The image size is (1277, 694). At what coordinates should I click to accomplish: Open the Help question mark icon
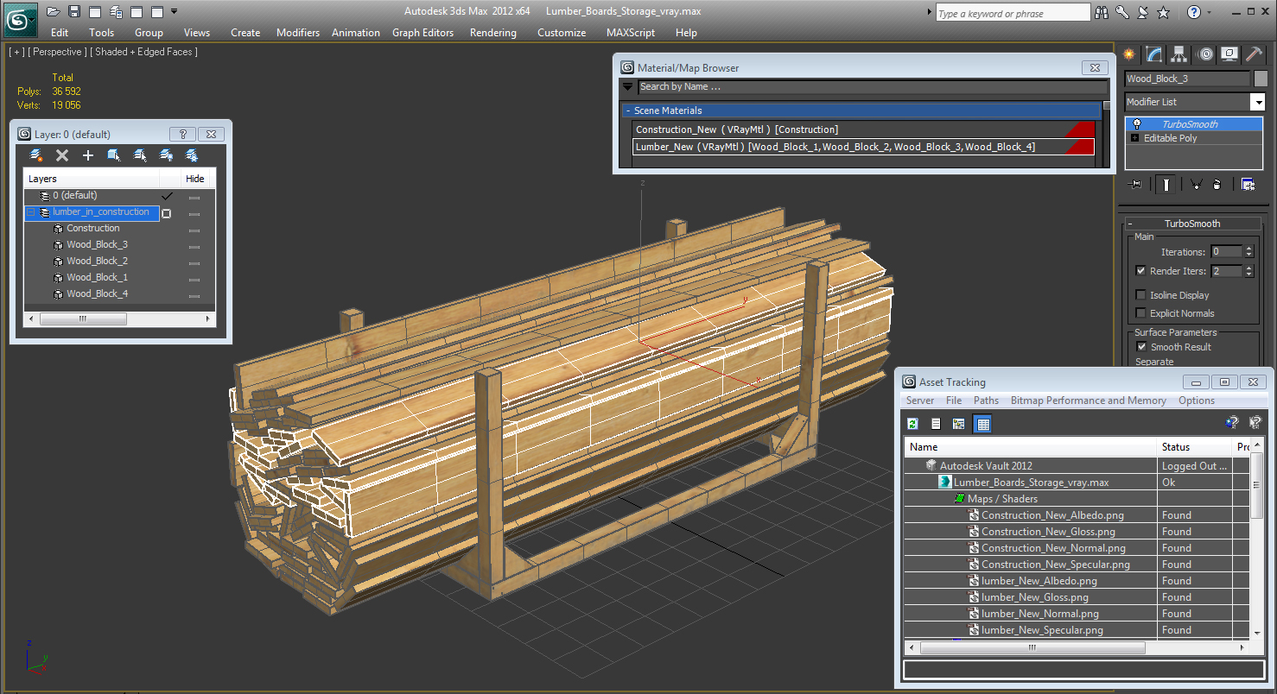[x=1194, y=12]
